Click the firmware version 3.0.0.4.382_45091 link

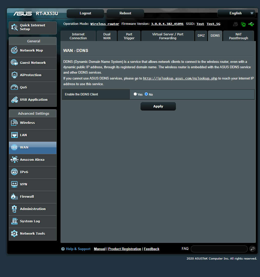click(x=167, y=24)
